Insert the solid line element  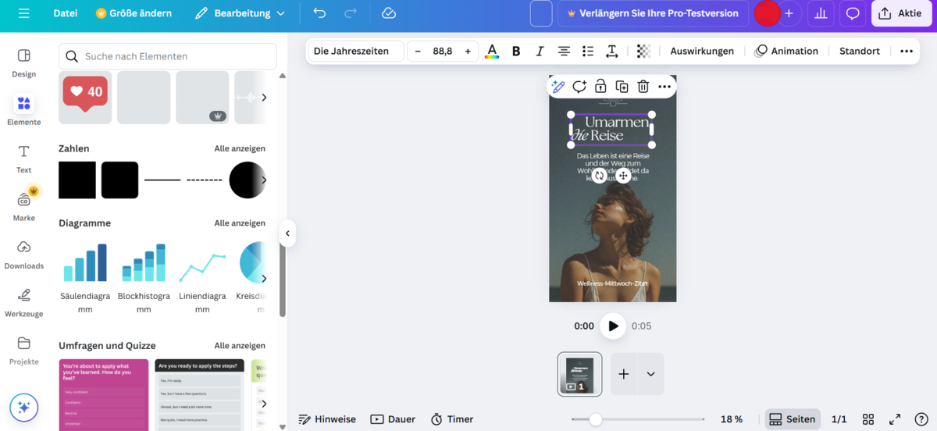coord(162,180)
